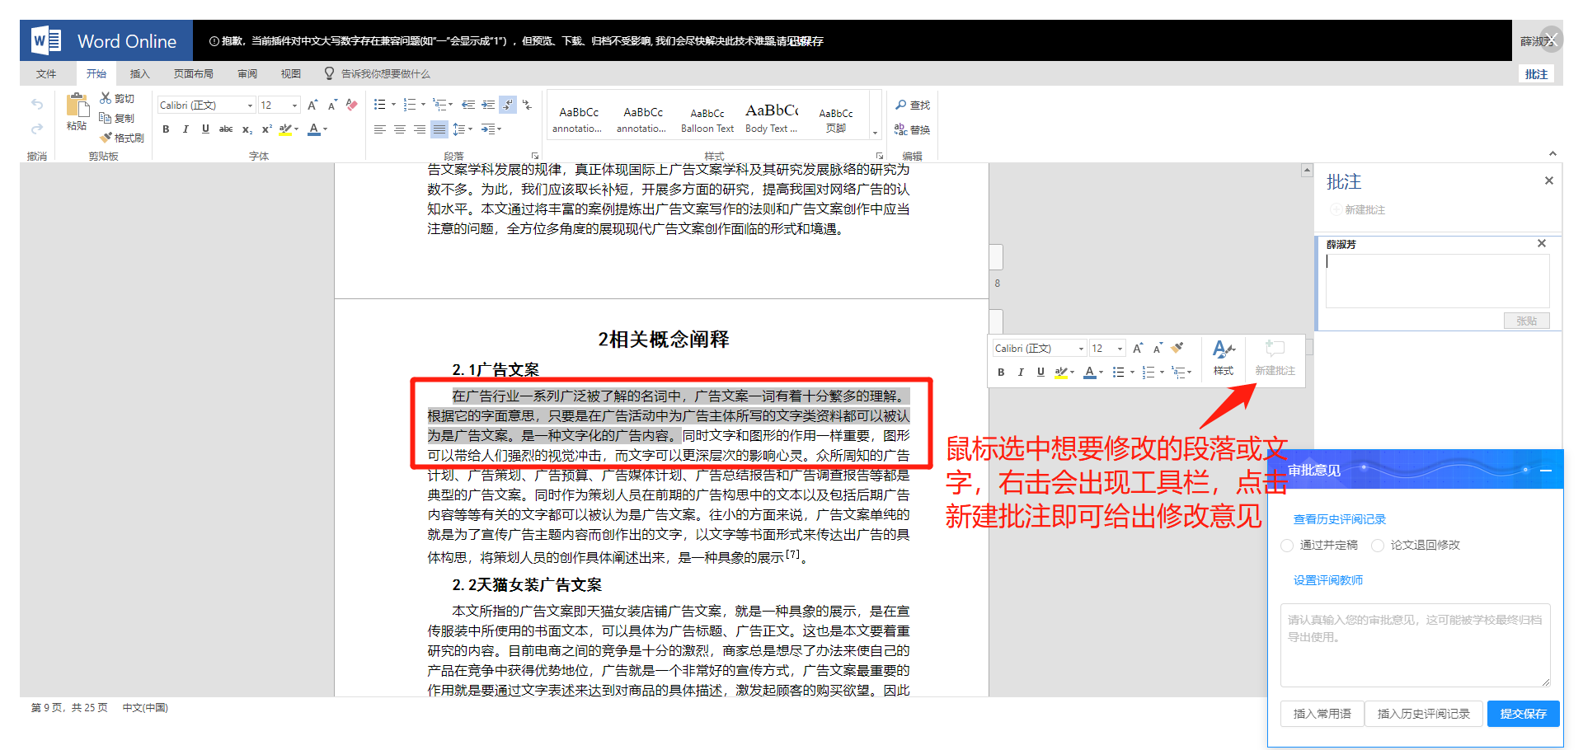Image resolution: width=1583 pixels, height=750 pixels.
Task: Open the 查看历史评阅记录 link
Action: tap(1339, 519)
